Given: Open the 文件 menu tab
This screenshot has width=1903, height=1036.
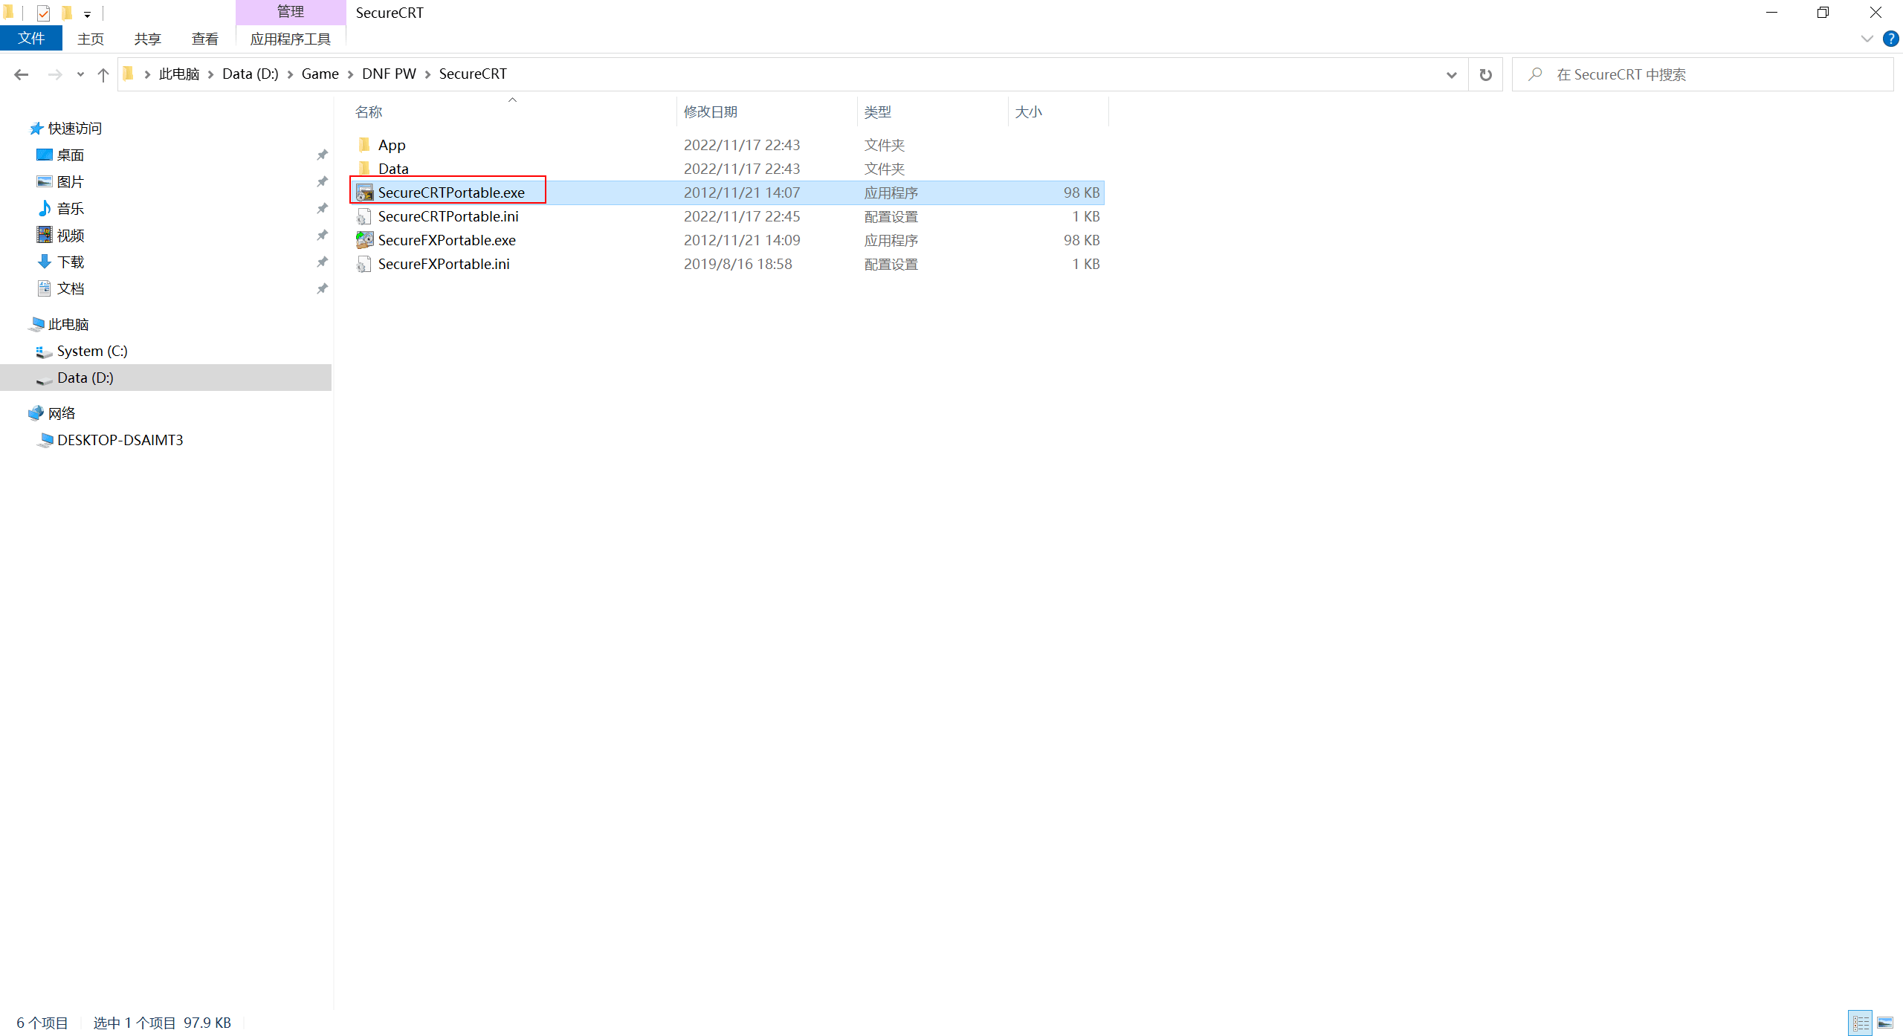Looking at the screenshot, I should pos(31,39).
